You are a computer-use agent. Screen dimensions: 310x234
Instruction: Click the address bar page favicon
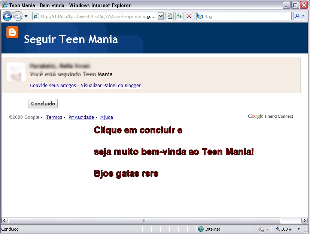point(36,16)
